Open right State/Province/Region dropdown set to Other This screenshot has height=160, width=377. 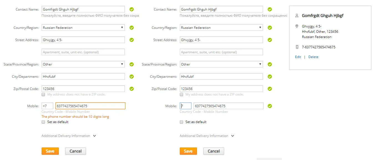pos(221,64)
